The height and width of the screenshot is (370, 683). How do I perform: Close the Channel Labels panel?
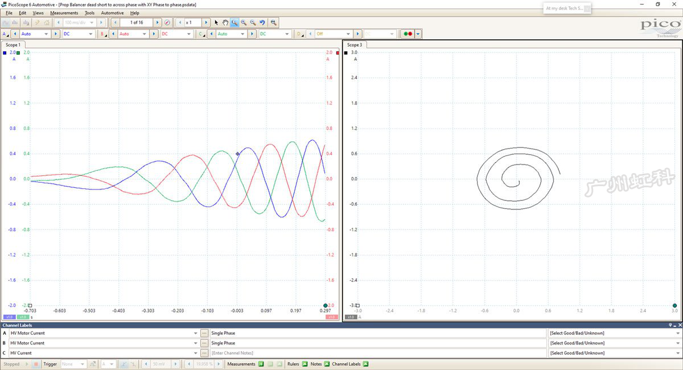[679, 325]
